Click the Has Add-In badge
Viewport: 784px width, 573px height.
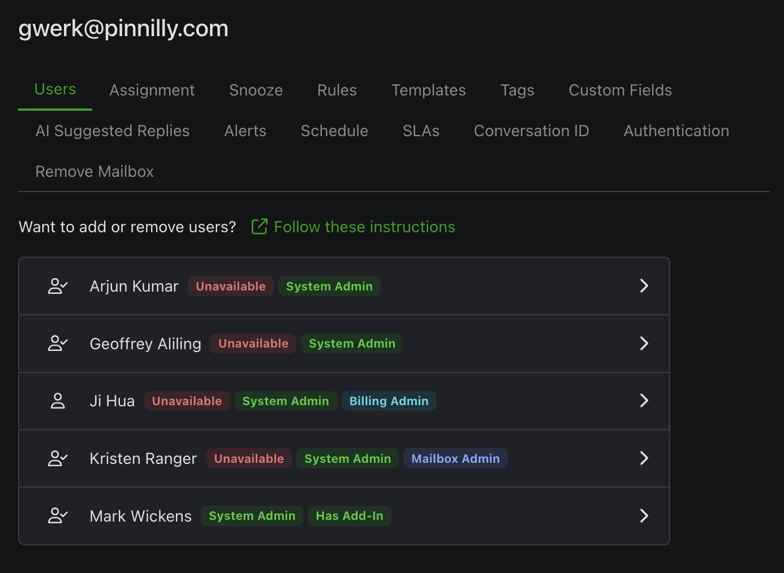point(350,516)
